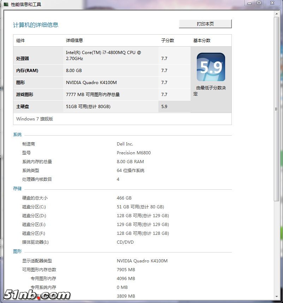The height and width of the screenshot is (303, 283).
Task: Close the 性能信息和工具 window
Action: tap(272, 3)
